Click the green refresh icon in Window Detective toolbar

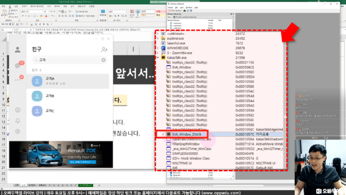(188, 10)
